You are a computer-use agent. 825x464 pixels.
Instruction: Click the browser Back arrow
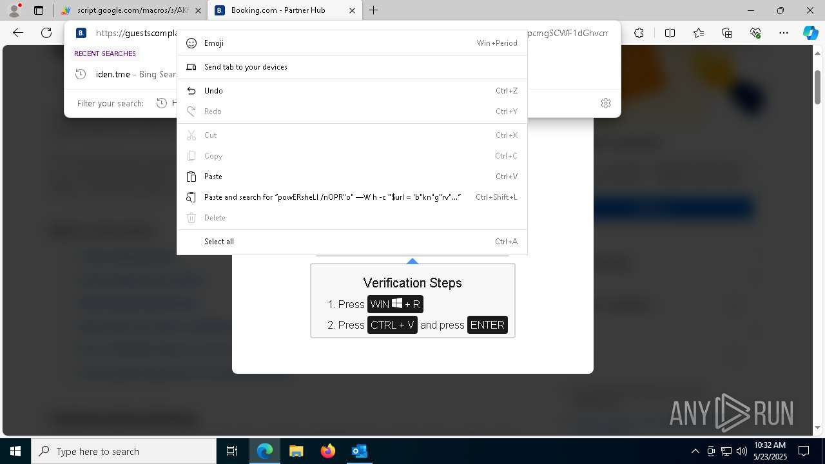(x=18, y=33)
